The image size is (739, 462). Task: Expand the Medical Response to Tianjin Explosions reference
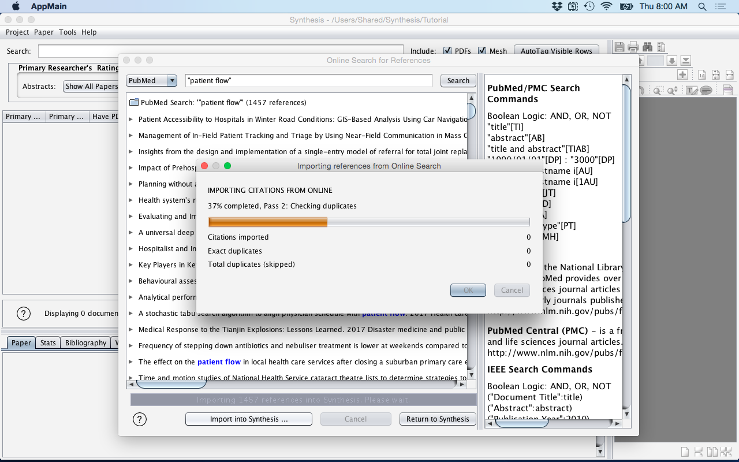[131, 330]
